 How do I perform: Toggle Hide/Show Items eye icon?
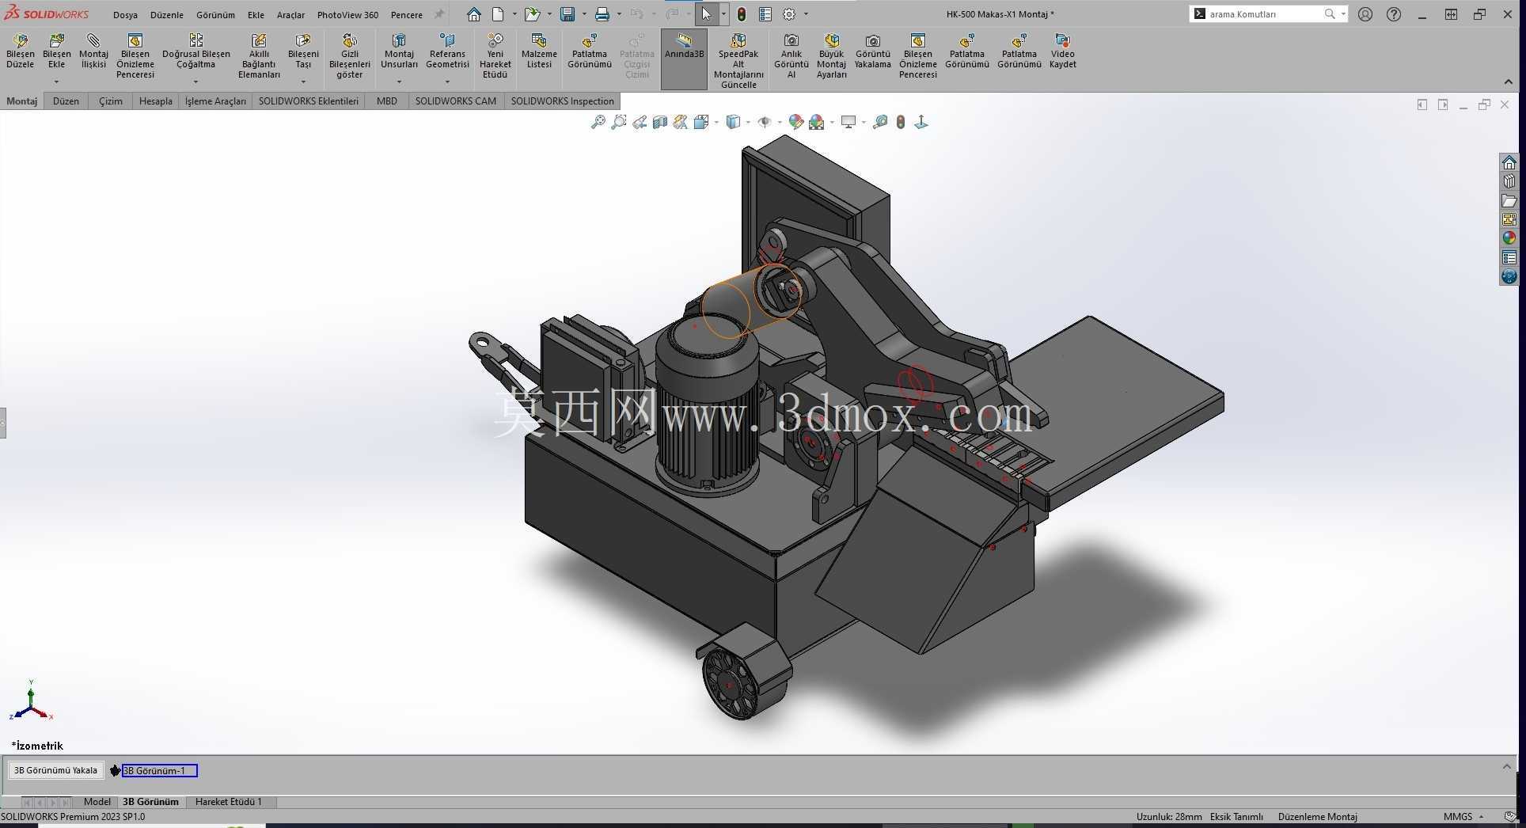tap(764, 122)
